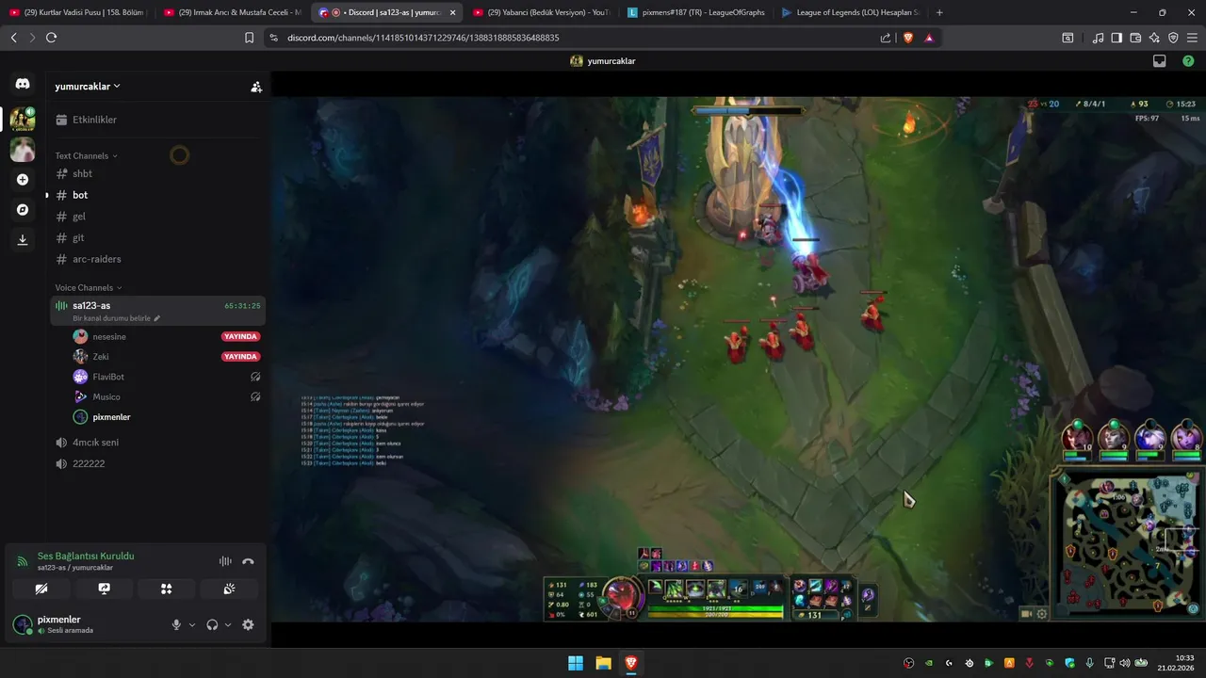Expand the yumurcaklar server name dropdown
This screenshot has height=678, width=1206.
[x=88, y=86]
